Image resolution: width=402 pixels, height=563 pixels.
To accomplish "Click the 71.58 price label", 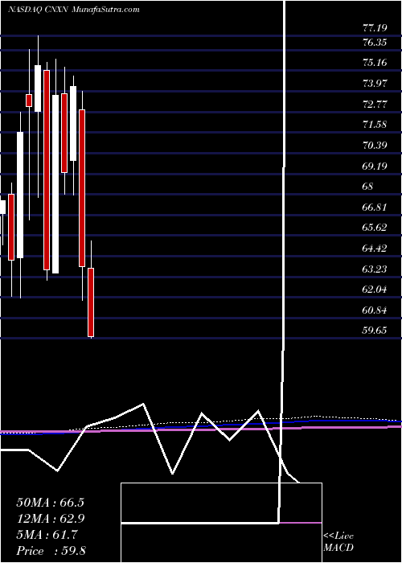I will tap(375, 125).
